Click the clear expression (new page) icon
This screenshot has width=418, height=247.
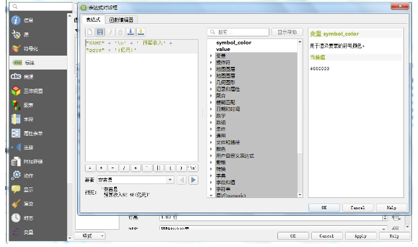(x=90, y=32)
